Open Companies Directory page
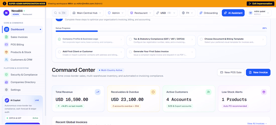The height and width of the screenshot is (125, 276). [22, 82]
